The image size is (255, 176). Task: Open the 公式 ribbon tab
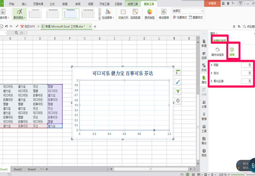[x=52, y=4]
